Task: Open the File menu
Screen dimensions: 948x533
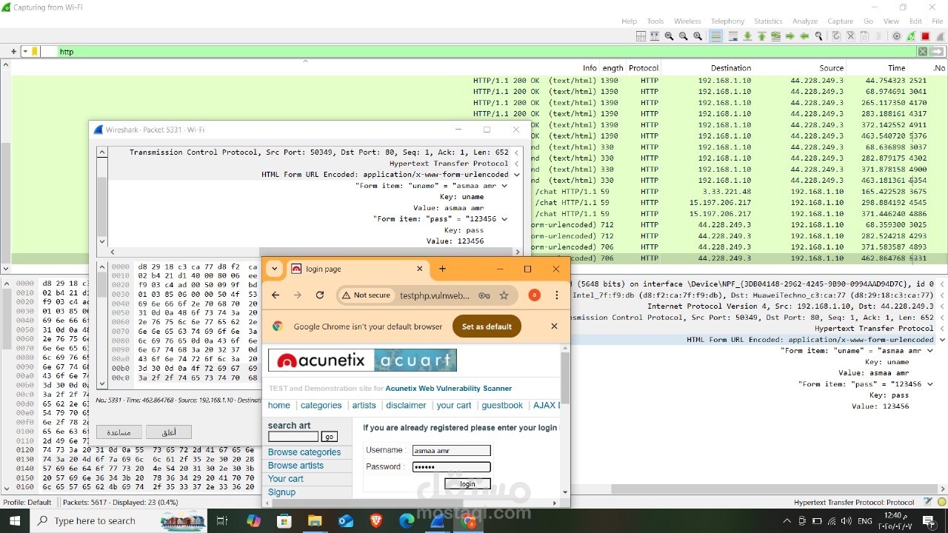Action: 938,21
